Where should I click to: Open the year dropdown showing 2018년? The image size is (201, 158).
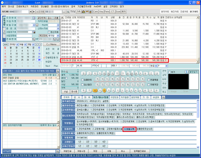(17, 44)
